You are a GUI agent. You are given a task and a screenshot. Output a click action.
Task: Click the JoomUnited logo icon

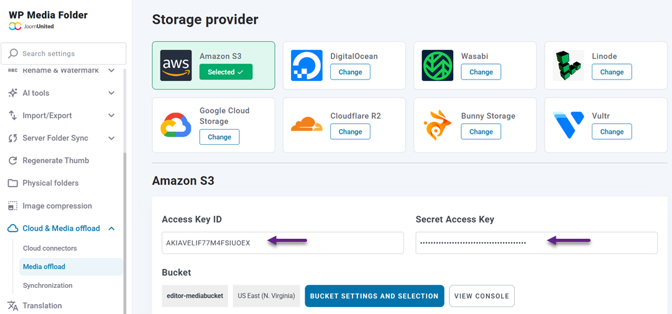coord(15,26)
